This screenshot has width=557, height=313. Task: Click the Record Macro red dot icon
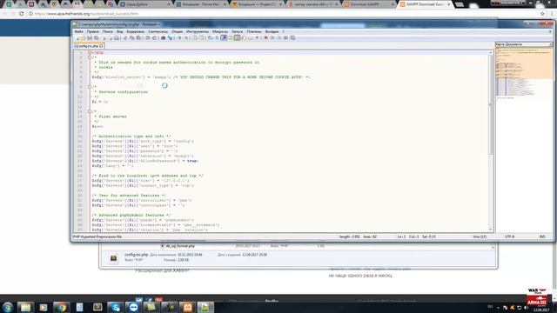click(x=265, y=38)
